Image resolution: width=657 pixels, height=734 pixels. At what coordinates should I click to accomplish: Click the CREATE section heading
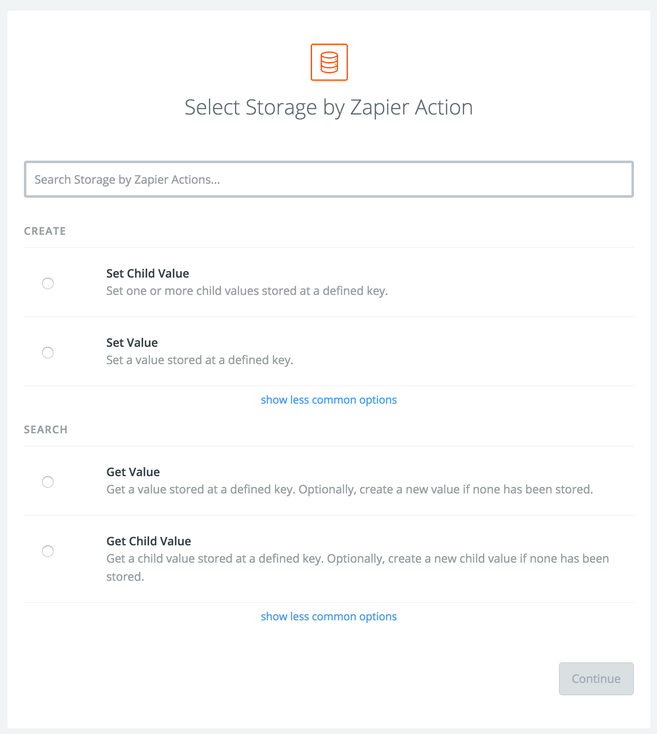coord(45,231)
